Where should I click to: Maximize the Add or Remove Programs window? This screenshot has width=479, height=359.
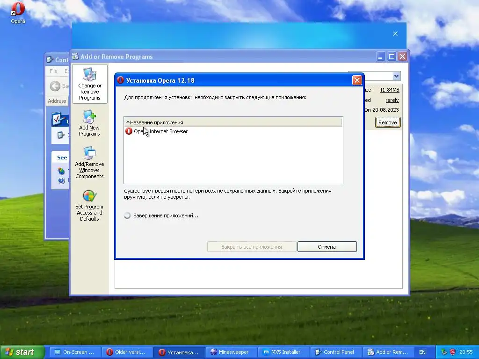tap(392, 57)
